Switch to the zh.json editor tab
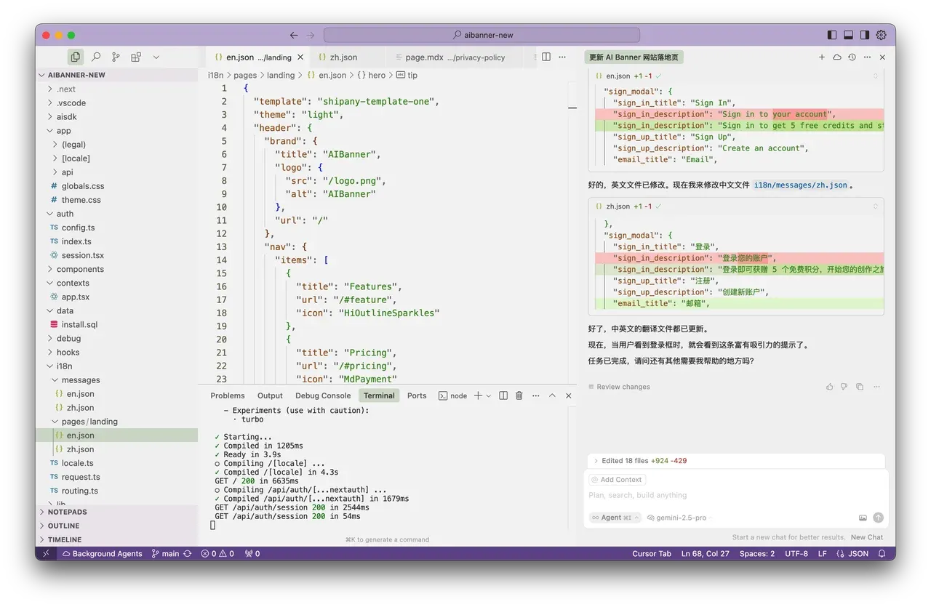931x607 pixels. pyautogui.click(x=343, y=57)
